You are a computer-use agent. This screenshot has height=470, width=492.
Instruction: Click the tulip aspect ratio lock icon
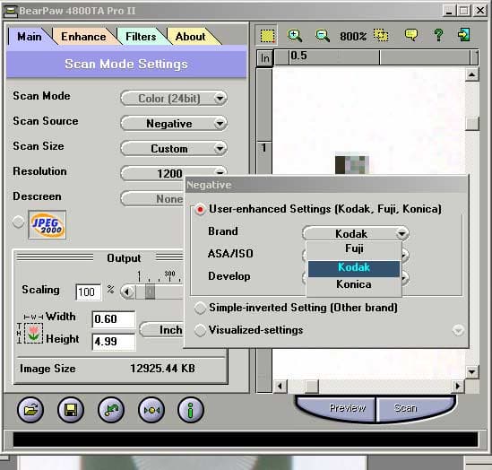33,333
